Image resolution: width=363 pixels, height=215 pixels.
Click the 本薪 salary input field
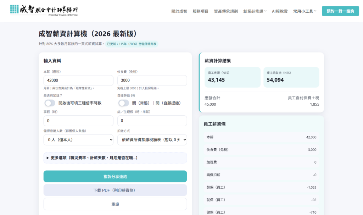click(78, 81)
